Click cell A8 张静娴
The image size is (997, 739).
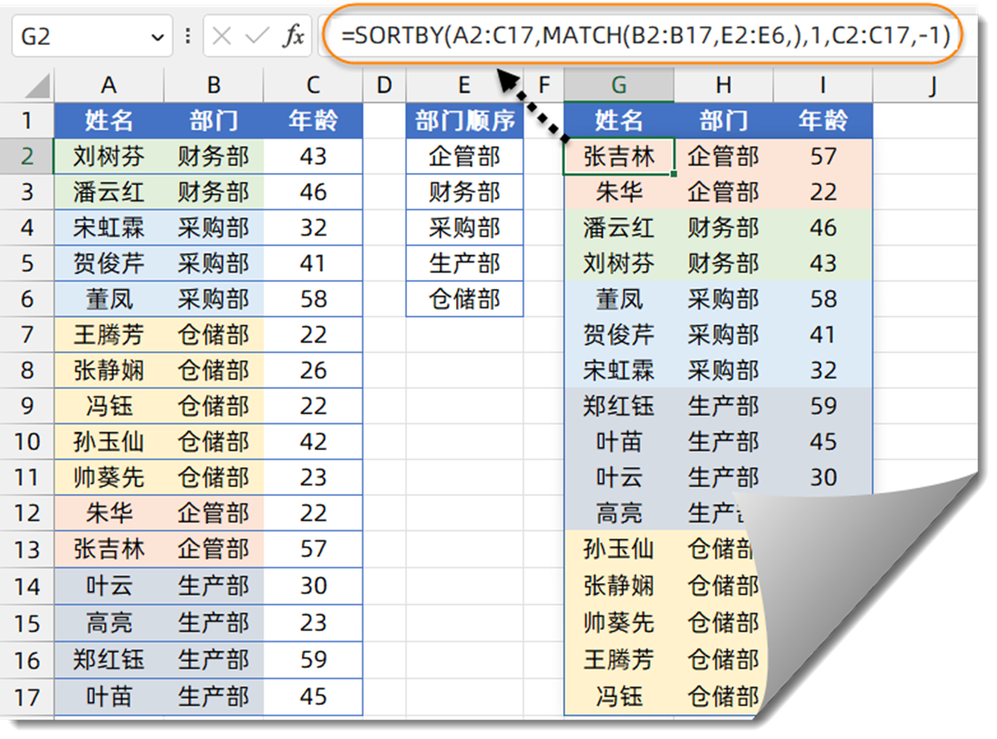(109, 370)
